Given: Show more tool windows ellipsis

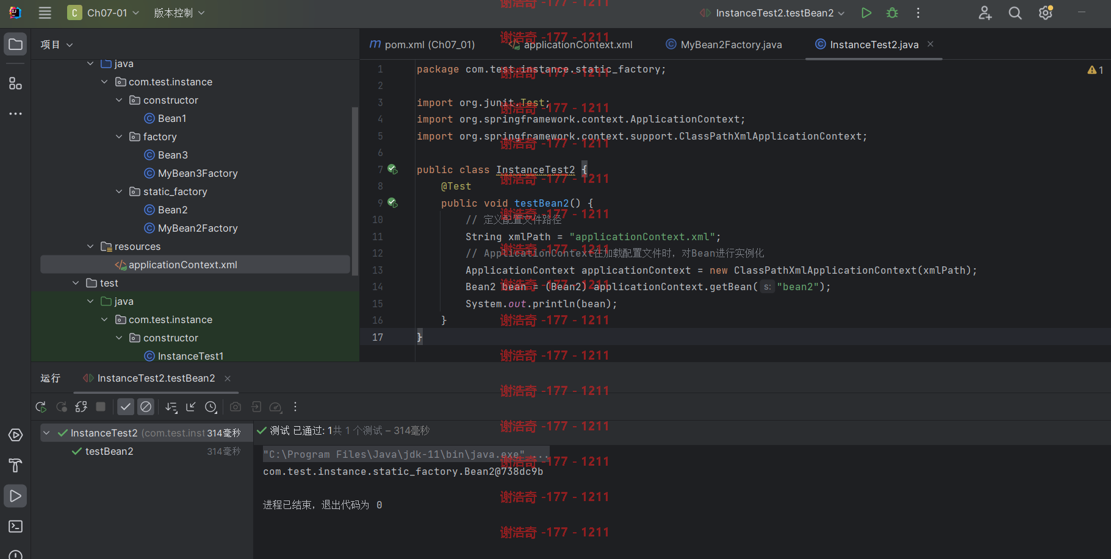Looking at the screenshot, I should coord(16,113).
